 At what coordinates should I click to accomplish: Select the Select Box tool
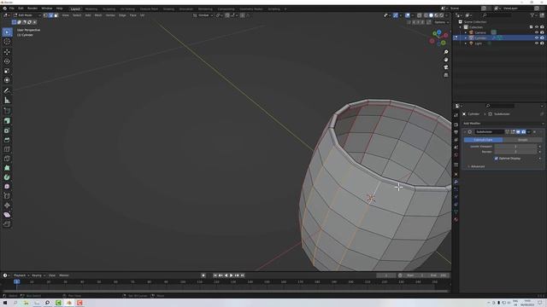coord(7,32)
